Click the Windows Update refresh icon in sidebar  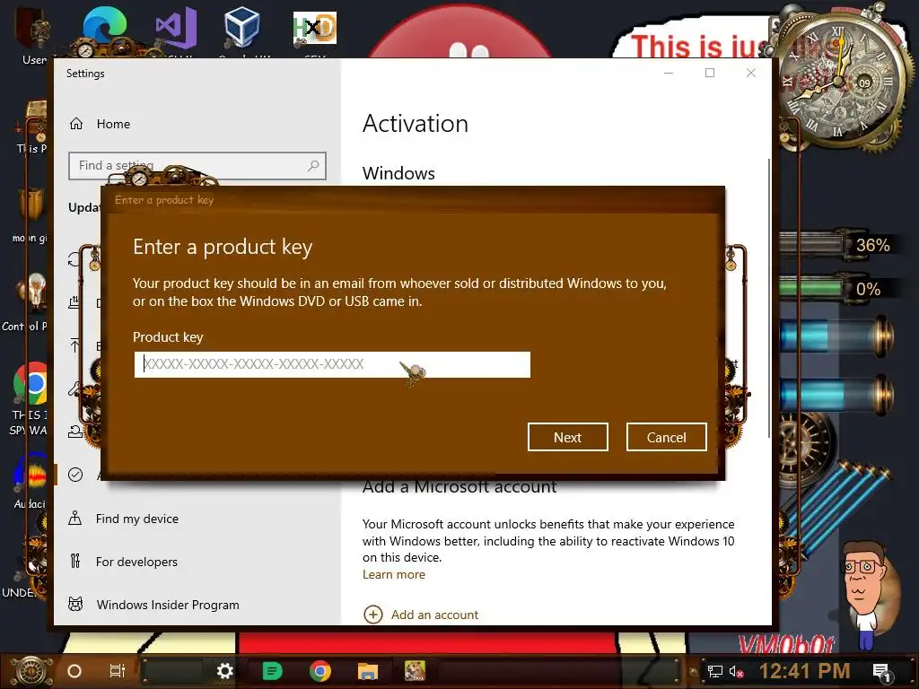[74, 259]
